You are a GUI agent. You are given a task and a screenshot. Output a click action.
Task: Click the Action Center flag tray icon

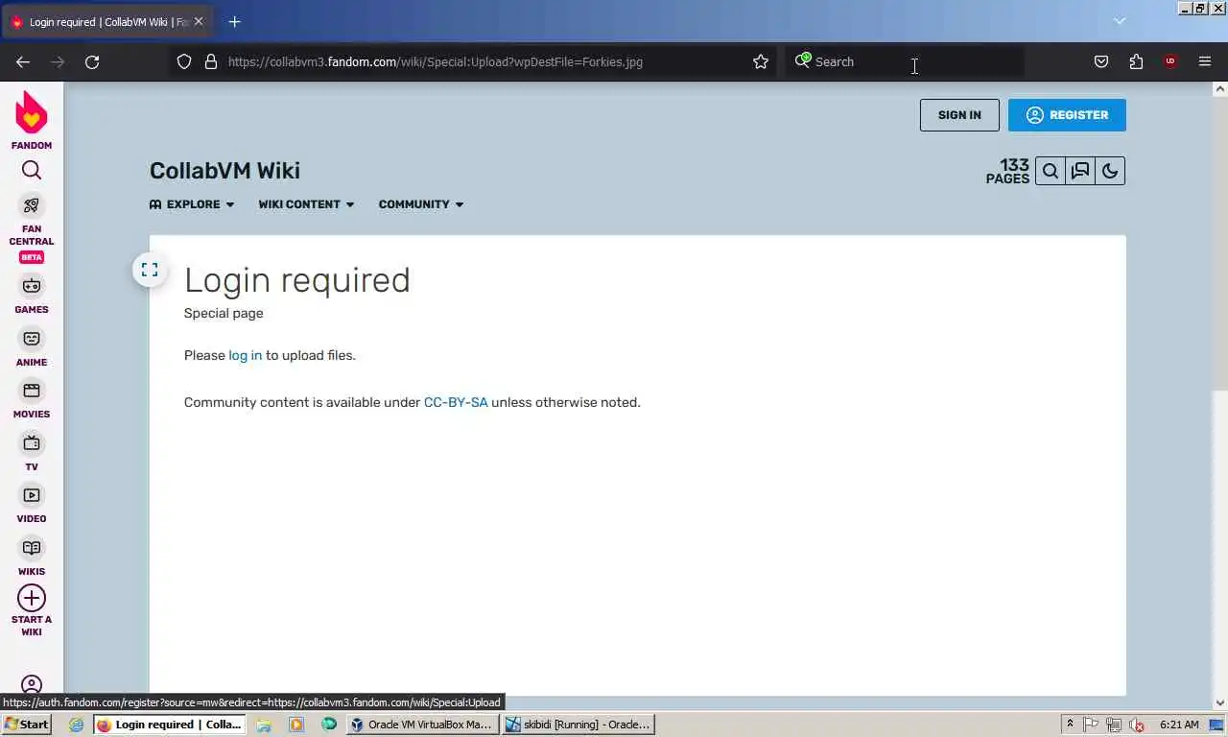[x=1091, y=725]
